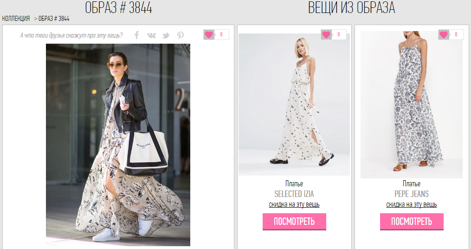Viewport: 471px width, 249px height.
Task: Share the look on VK
Action: [151, 35]
